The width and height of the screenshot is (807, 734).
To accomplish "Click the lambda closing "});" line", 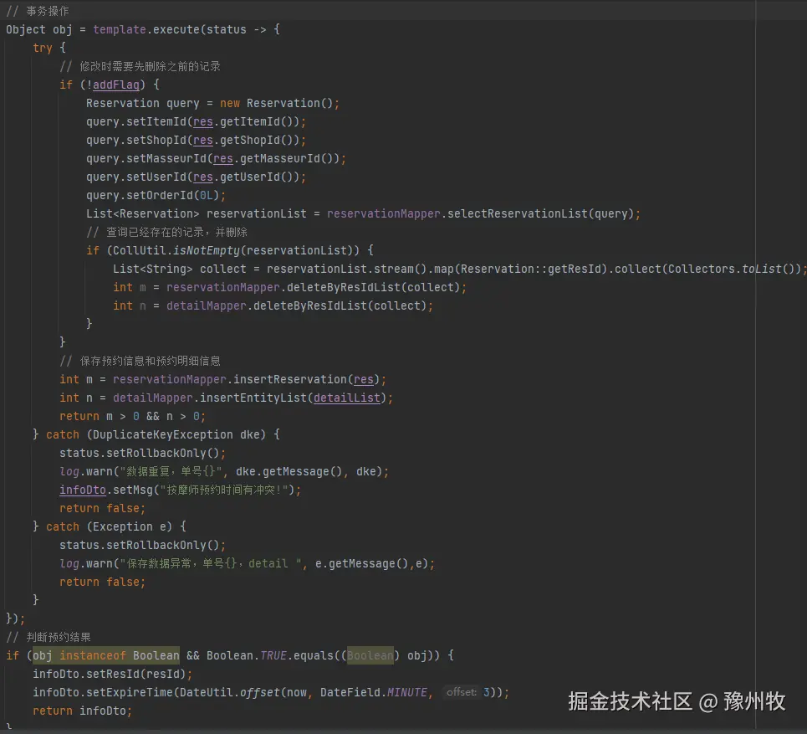I will click(15, 619).
